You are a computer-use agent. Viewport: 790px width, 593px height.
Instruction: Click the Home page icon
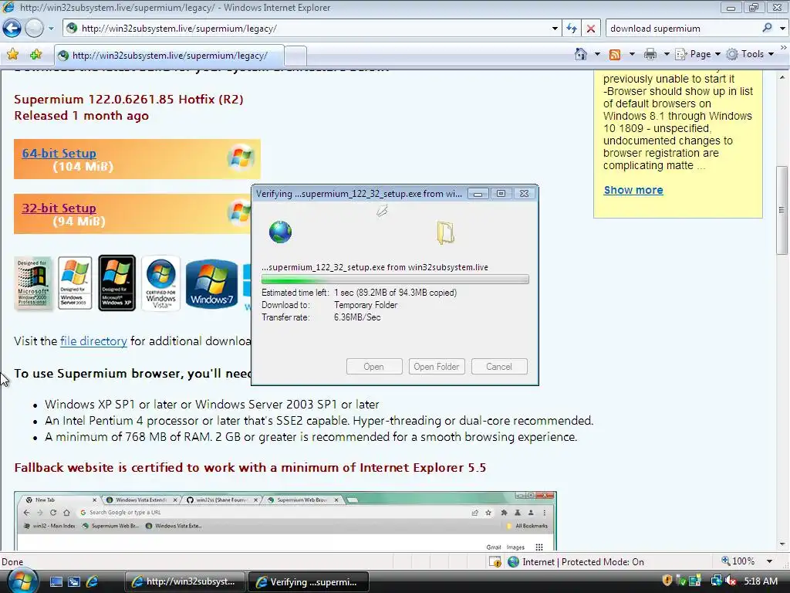pyautogui.click(x=581, y=54)
